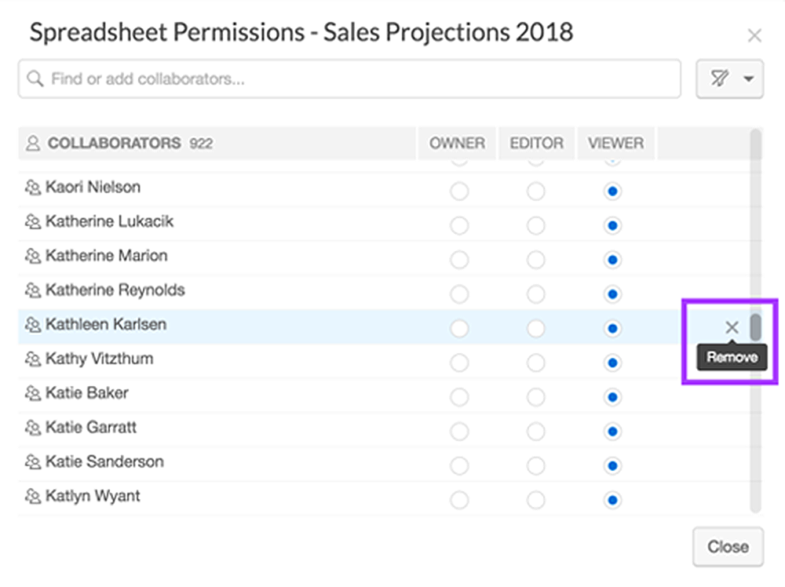Click the Remove X icon for Kathleen Karlsen
This screenshot has height=587, width=785.
[732, 327]
